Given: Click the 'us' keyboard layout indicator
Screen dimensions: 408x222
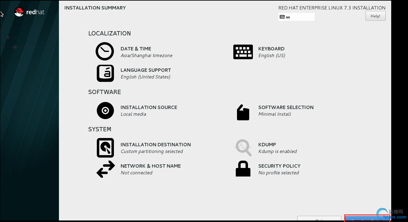Looking at the screenshot, I should coord(297,17).
